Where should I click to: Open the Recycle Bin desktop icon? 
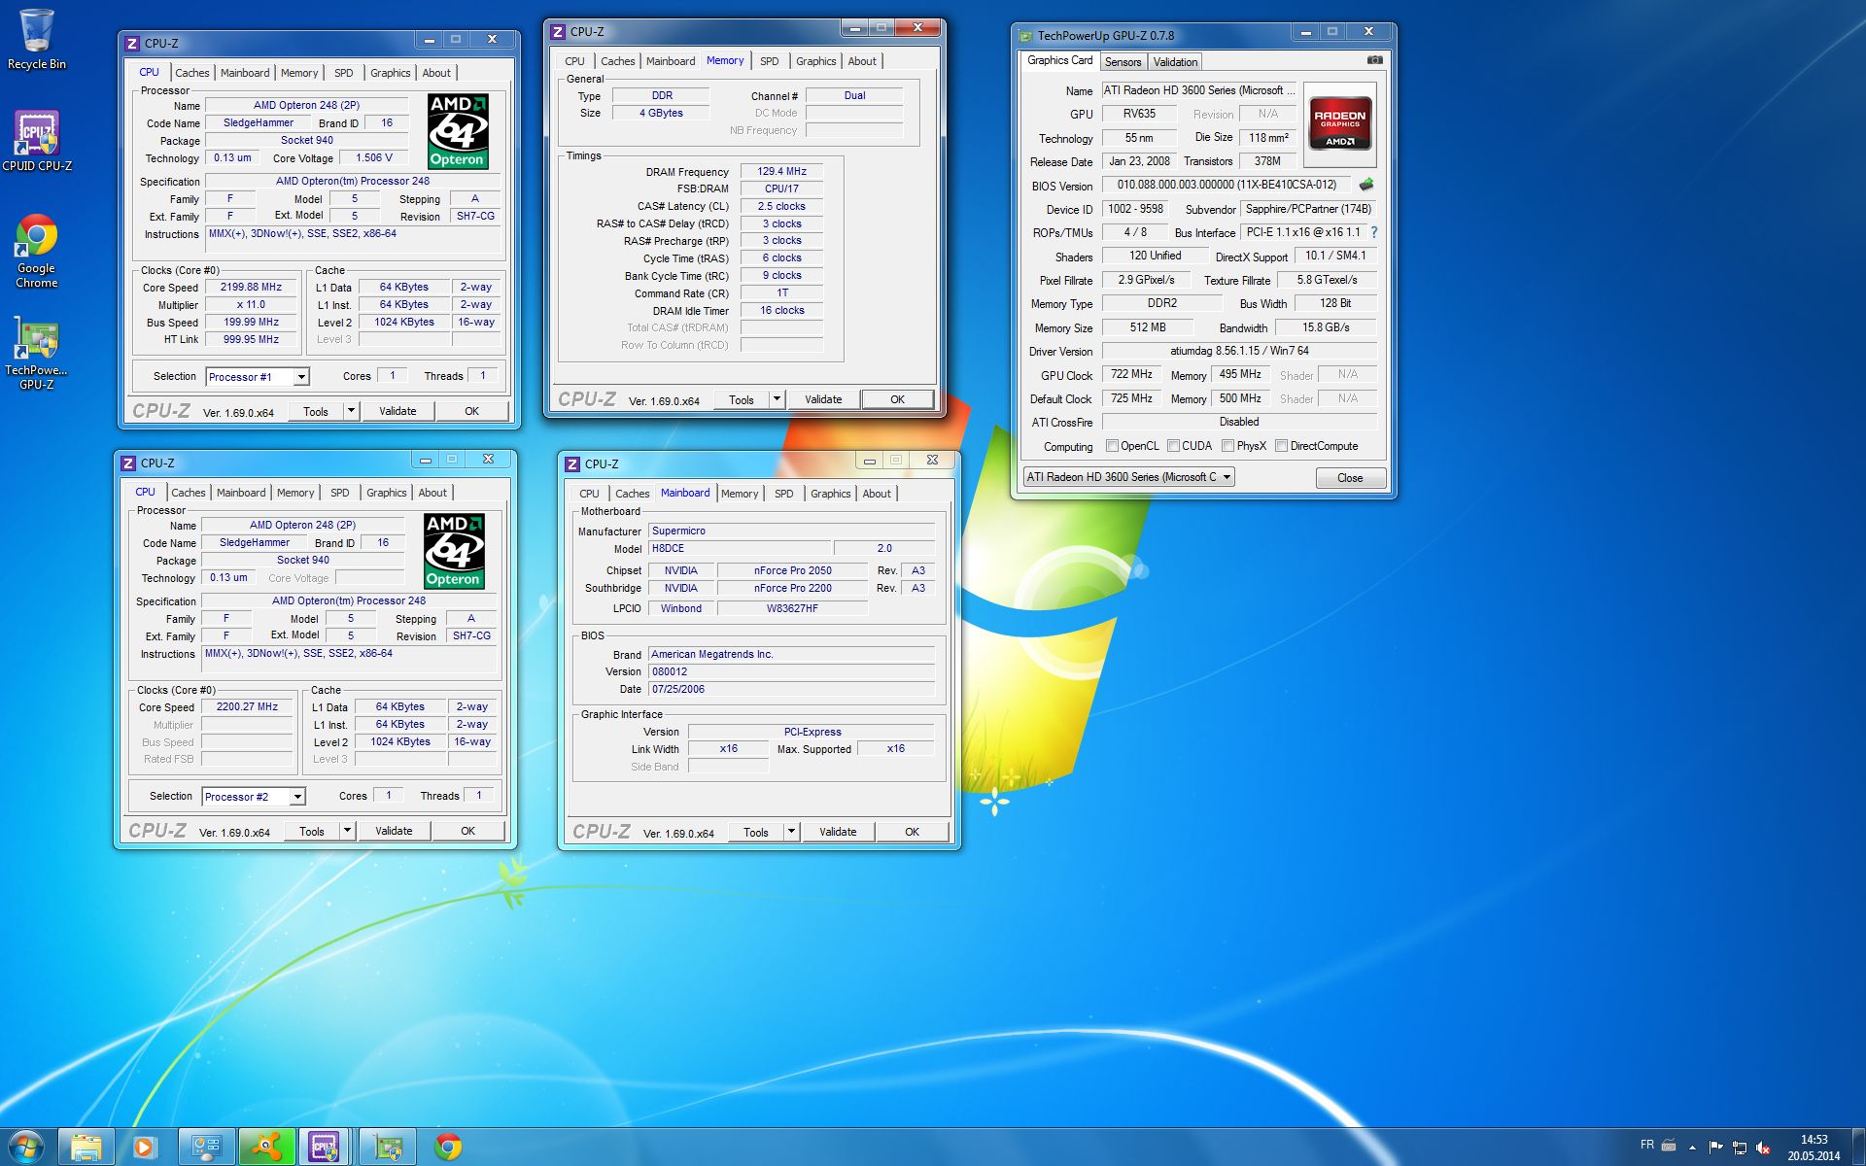(x=37, y=39)
